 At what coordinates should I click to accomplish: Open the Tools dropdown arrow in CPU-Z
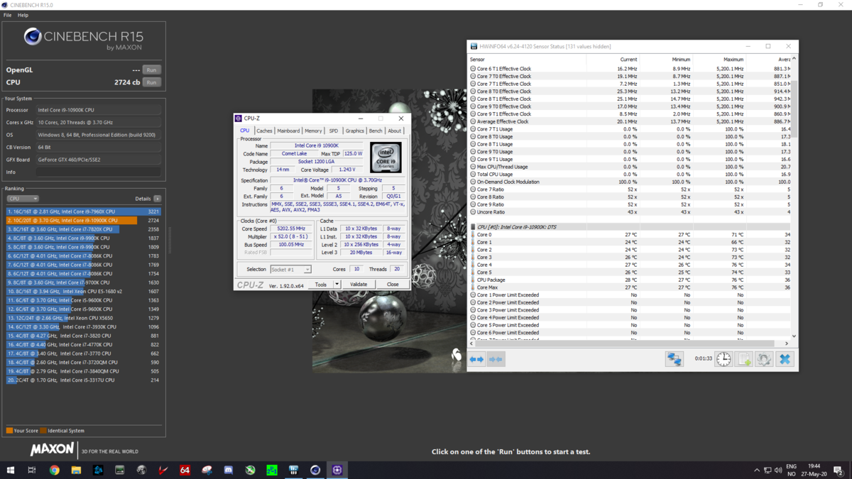pyautogui.click(x=337, y=285)
